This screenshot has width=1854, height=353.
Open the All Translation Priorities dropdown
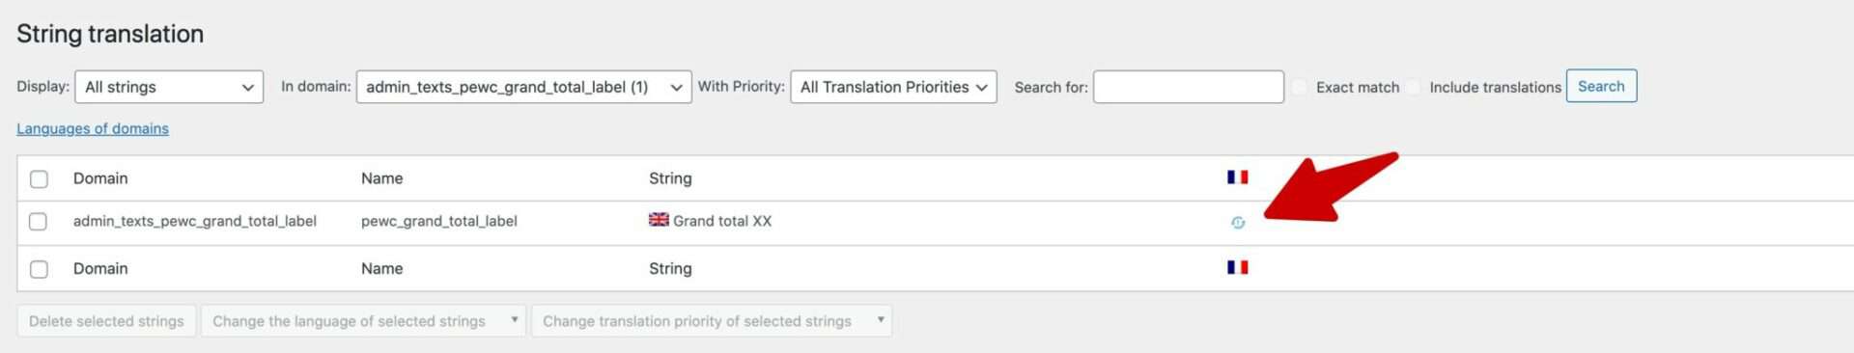[x=893, y=87]
